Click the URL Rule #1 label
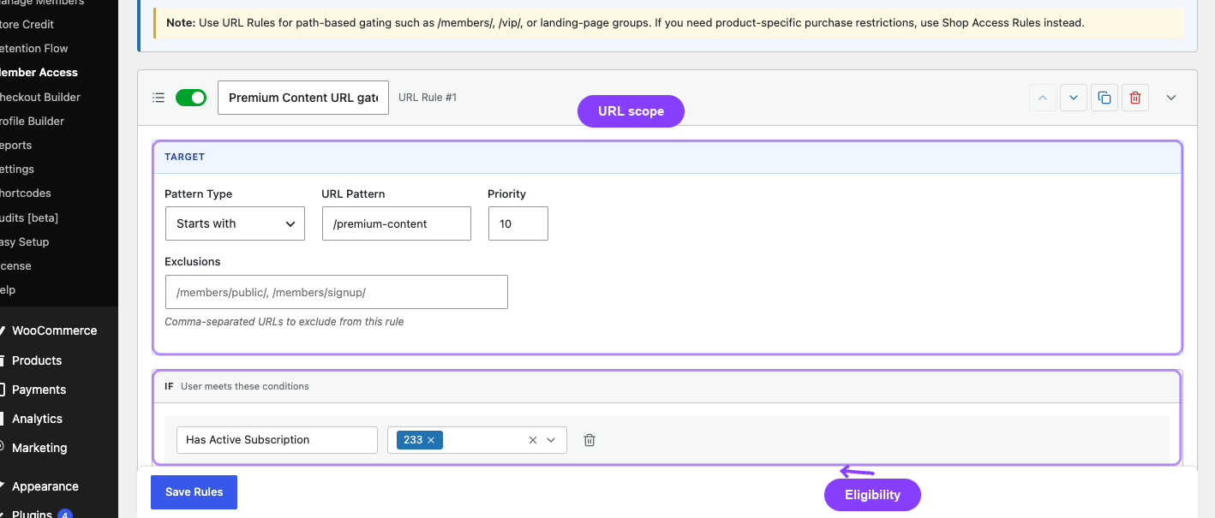Screen dimensions: 1215x518 428,98
